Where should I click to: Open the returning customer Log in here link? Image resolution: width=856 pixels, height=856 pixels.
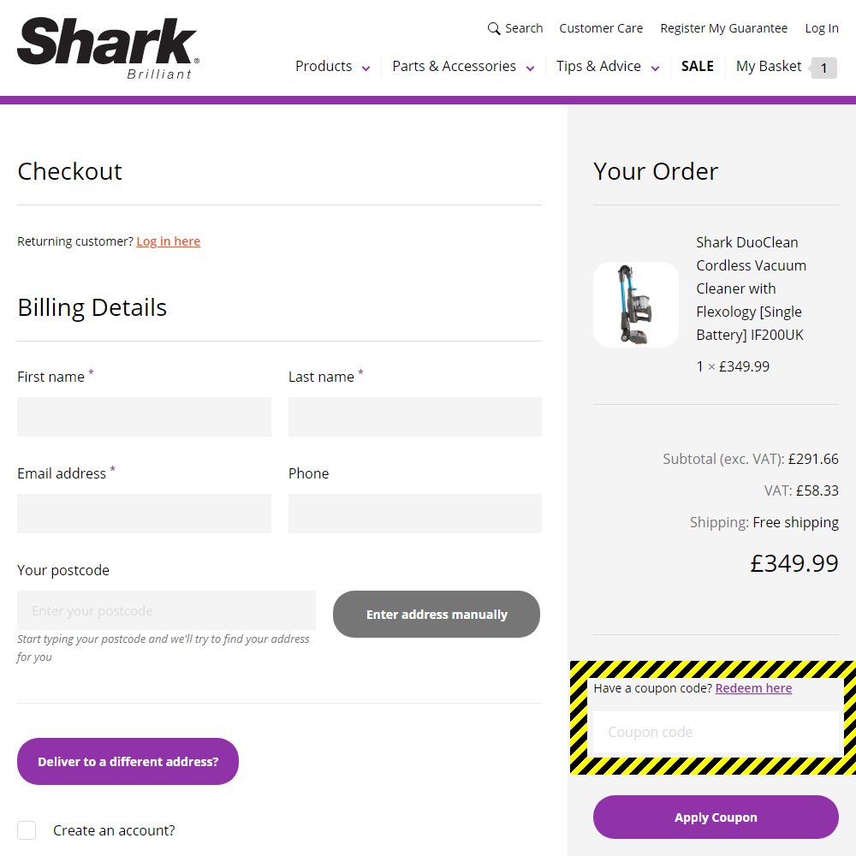tap(168, 241)
